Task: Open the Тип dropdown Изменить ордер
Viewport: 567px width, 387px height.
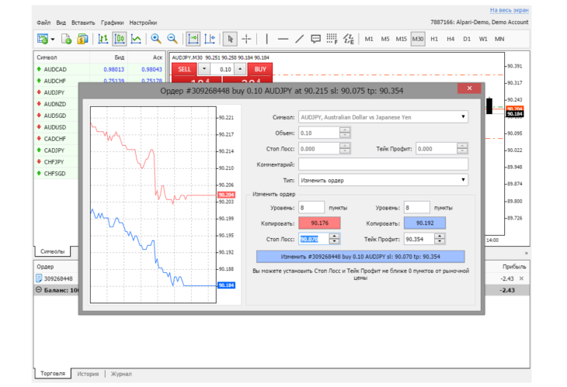Action: pos(383,180)
